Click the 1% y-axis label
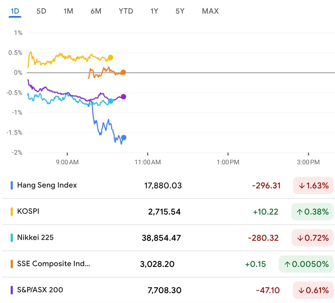This screenshot has width=335, height=303. 18,33
